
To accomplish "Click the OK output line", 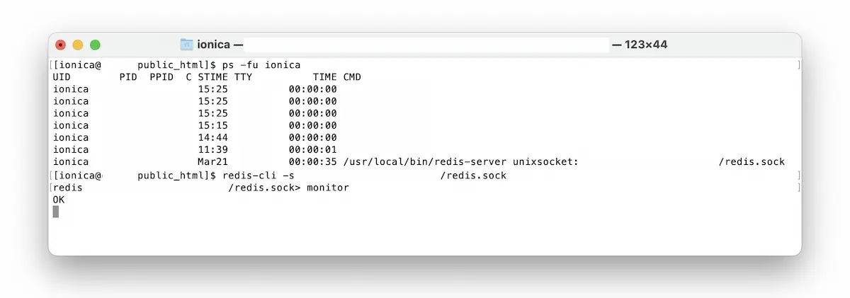I will click(59, 200).
